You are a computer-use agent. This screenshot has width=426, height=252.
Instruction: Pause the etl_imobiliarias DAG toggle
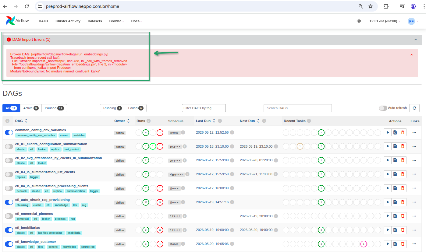coord(9,230)
